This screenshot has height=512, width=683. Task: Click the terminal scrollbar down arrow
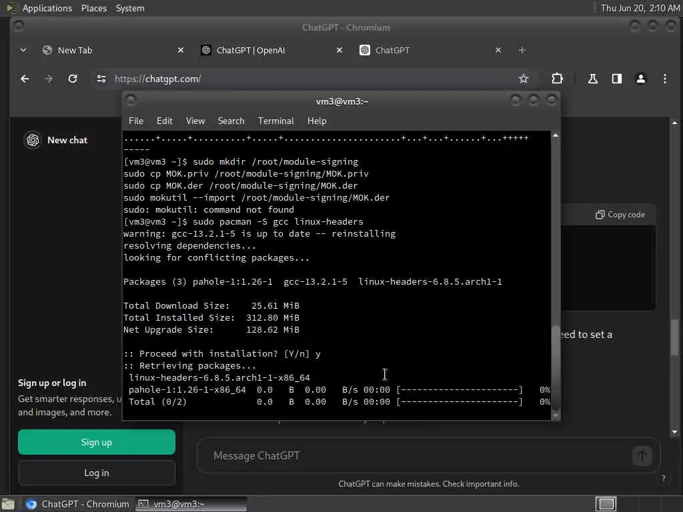(x=556, y=416)
